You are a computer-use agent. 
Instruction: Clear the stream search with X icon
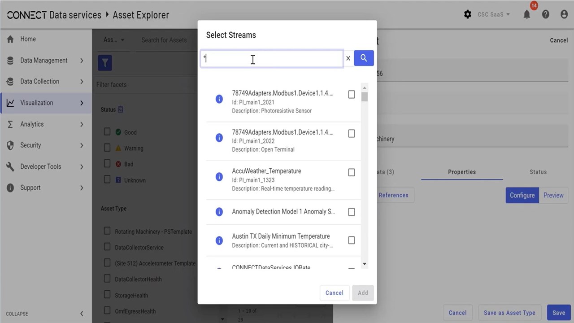pyautogui.click(x=348, y=58)
